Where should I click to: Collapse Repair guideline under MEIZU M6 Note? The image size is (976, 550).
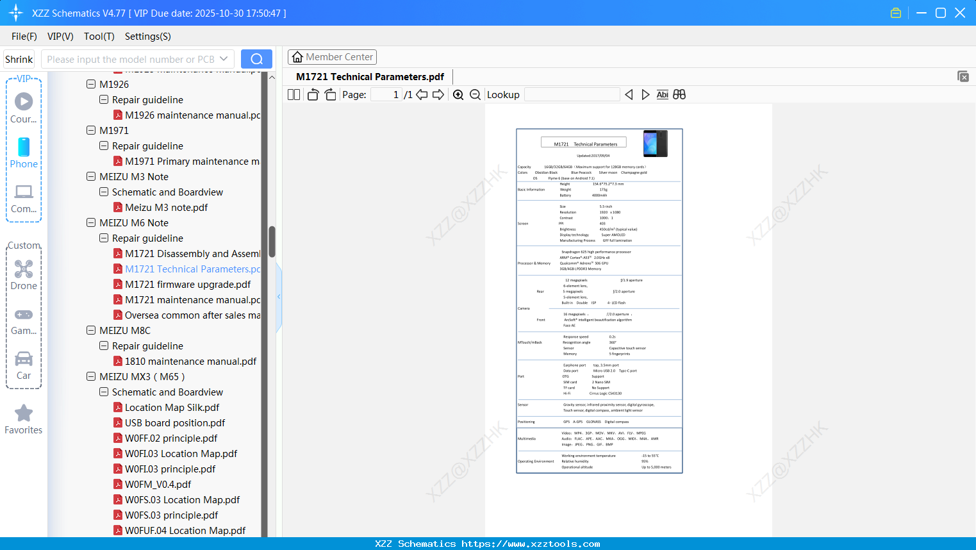tap(104, 238)
